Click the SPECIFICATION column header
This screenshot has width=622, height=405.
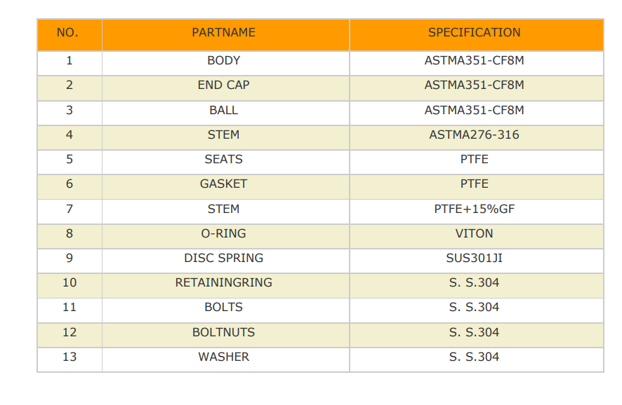[477, 35]
